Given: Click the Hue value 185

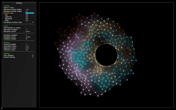Looking at the screenshot, I should (x=27, y=15).
